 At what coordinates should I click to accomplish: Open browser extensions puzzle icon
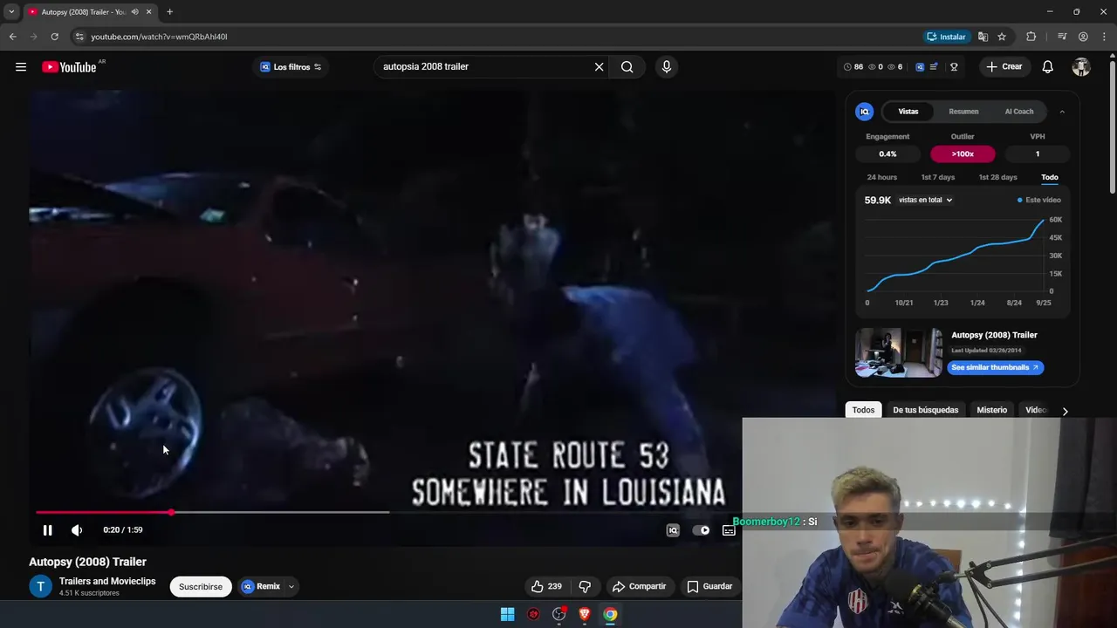tap(1031, 37)
